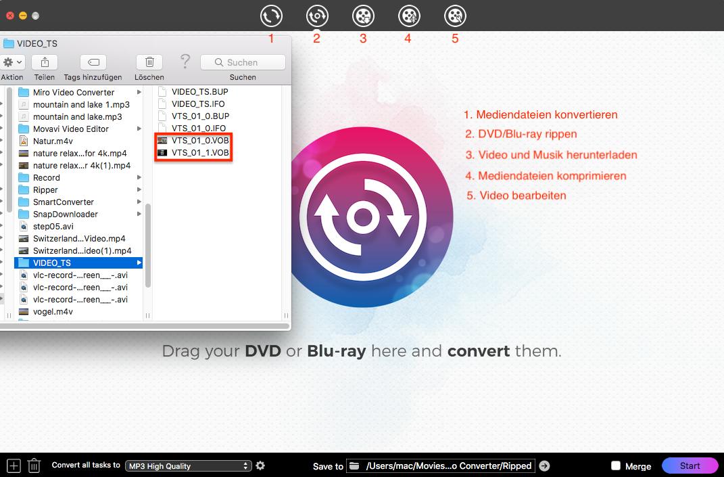Open the media file converter tab icon
The image size is (724, 477).
[x=272, y=15]
